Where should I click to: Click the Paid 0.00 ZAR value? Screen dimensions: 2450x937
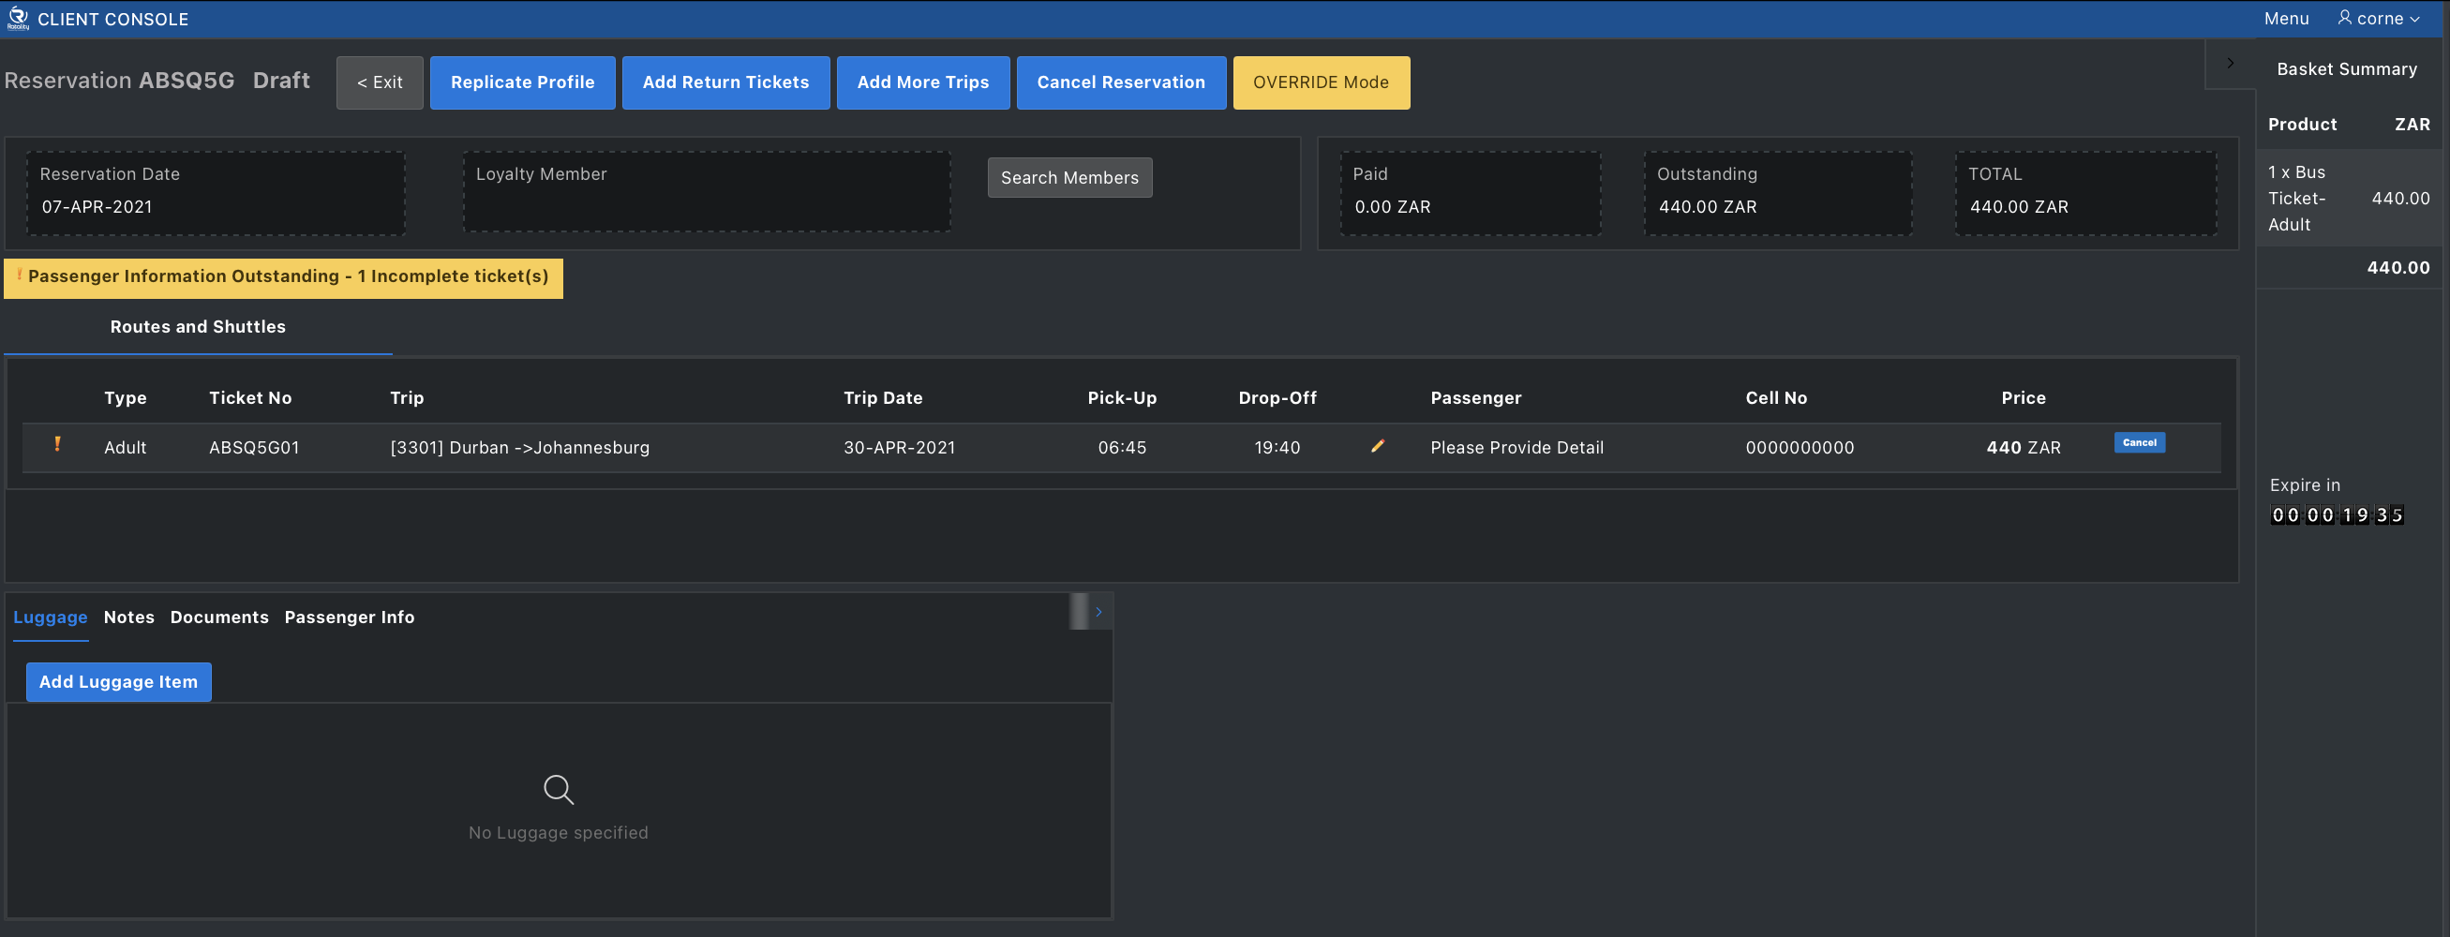click(x=1392, y=207)
